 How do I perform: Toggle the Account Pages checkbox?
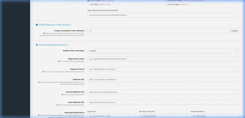click(x=166, y=5)
